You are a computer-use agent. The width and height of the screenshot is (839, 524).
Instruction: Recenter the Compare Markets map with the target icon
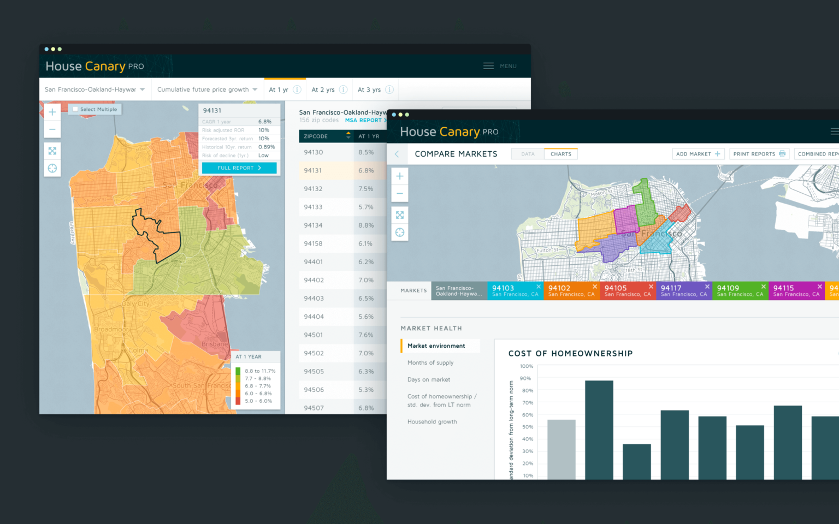coord(400,233)
